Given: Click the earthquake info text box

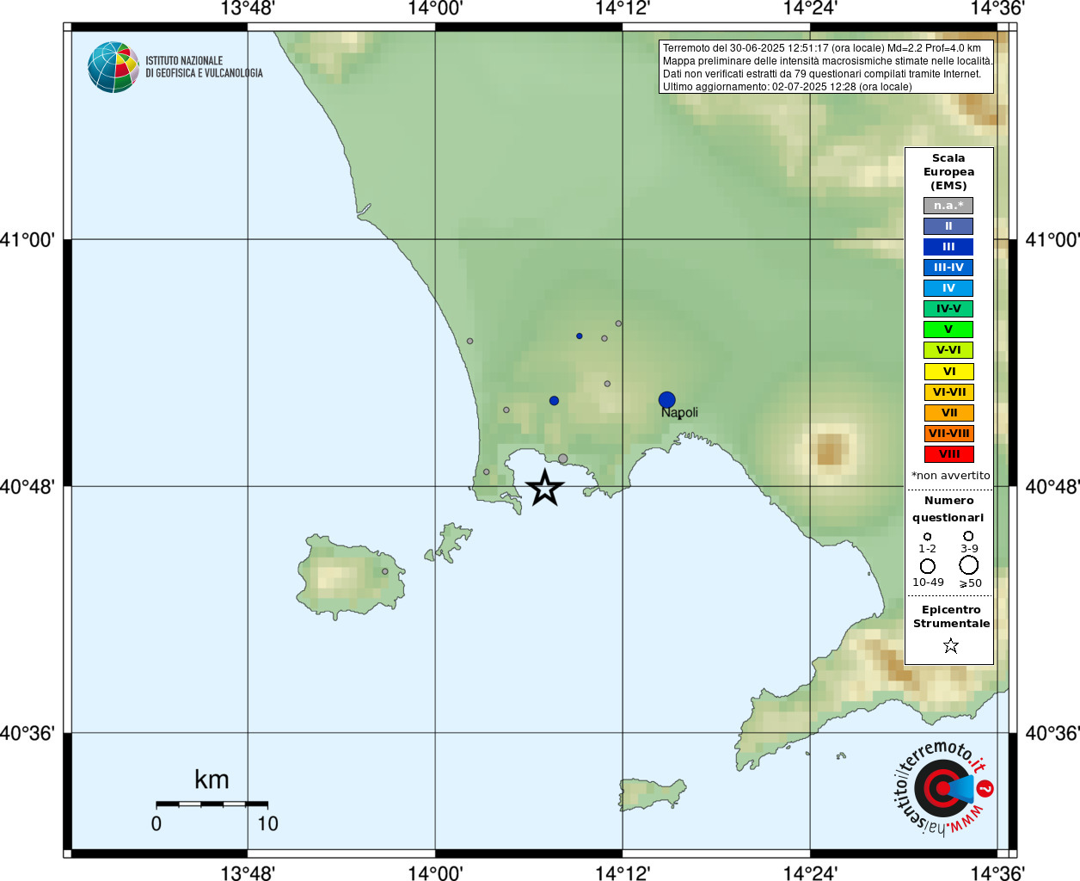Looking at the screenshot, I should pyautogui.click(x=826, y=67).
